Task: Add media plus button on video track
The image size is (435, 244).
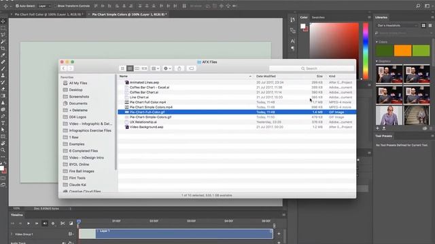Action: tap(279, 234)
